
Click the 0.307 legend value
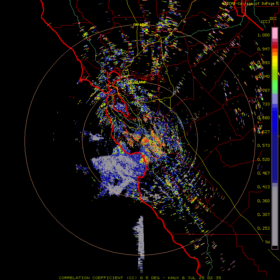click(264, 214)
